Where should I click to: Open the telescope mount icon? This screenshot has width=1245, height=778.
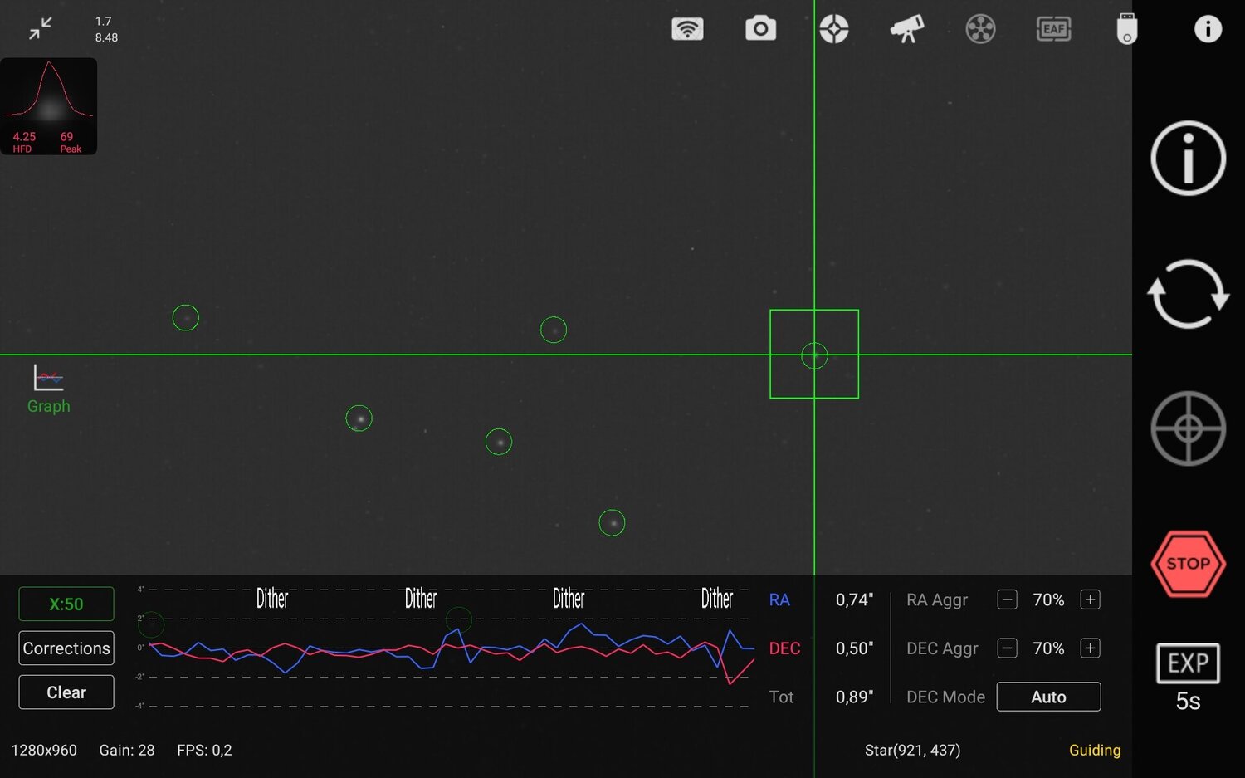point(906,28)
